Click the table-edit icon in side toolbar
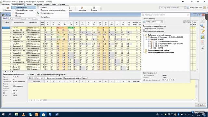Image resolution: width=208 pixels, height=117 pixels. 202,37
